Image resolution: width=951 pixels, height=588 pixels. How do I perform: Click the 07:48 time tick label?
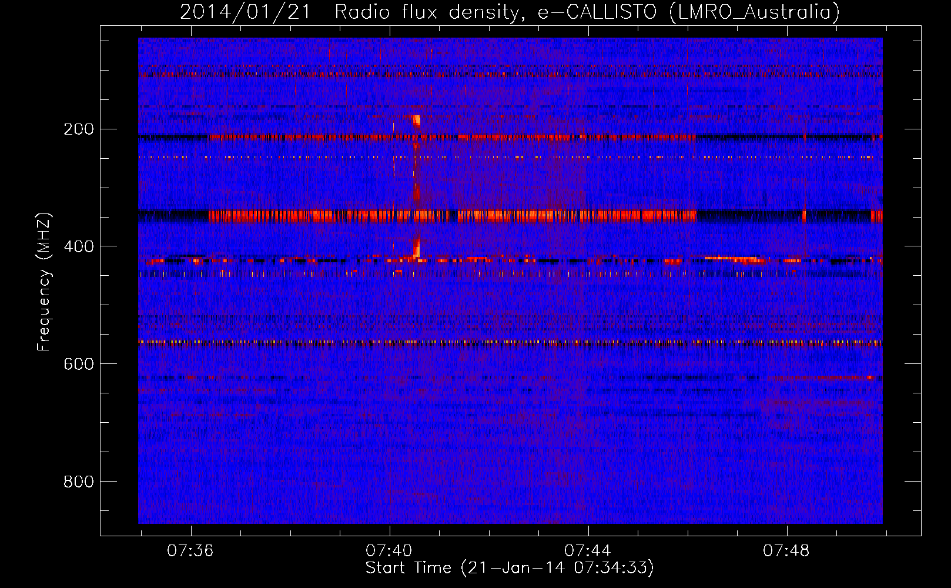[x=786, y=551]
